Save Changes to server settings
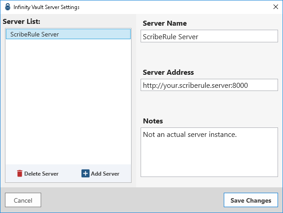 250,200
